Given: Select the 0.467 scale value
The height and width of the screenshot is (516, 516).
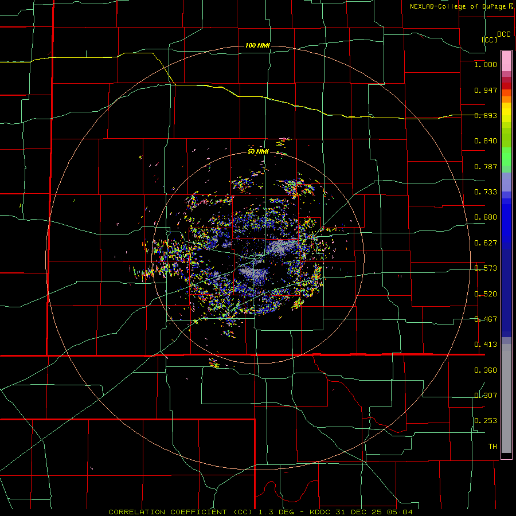Looking at the screenshot, I should (486, 319).
